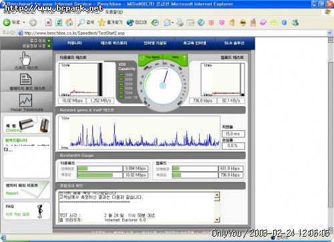Click the 1.252 MB/s download value
The image size is (334, 242).
(x=100, y=101)
